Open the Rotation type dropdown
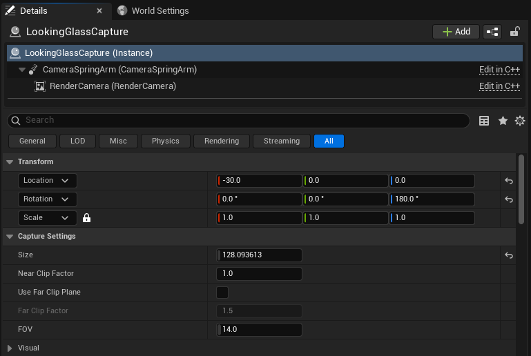 47,199
